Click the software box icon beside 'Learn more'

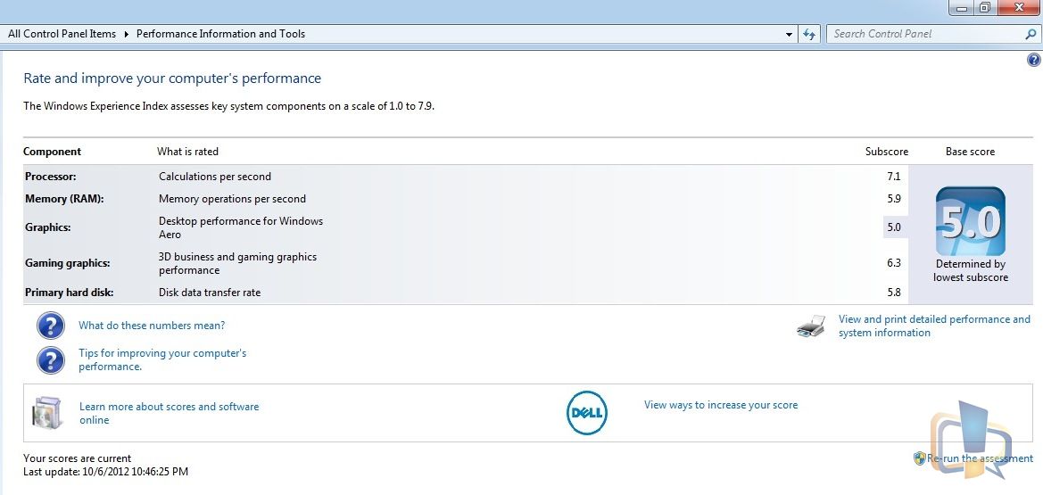[46, 412]
